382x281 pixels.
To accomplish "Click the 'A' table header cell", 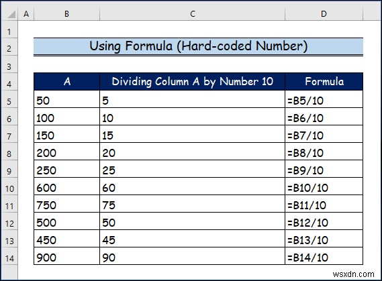I will click(66, 82).
